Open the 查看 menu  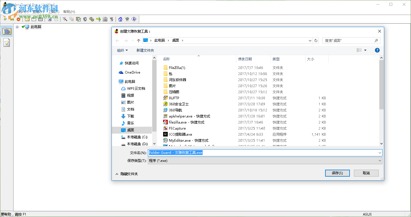pos(37,12)
